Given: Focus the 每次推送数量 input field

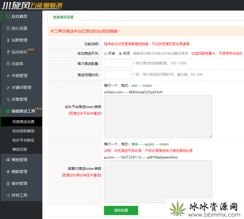Looking at the screenshot, I should coord(118,64).
